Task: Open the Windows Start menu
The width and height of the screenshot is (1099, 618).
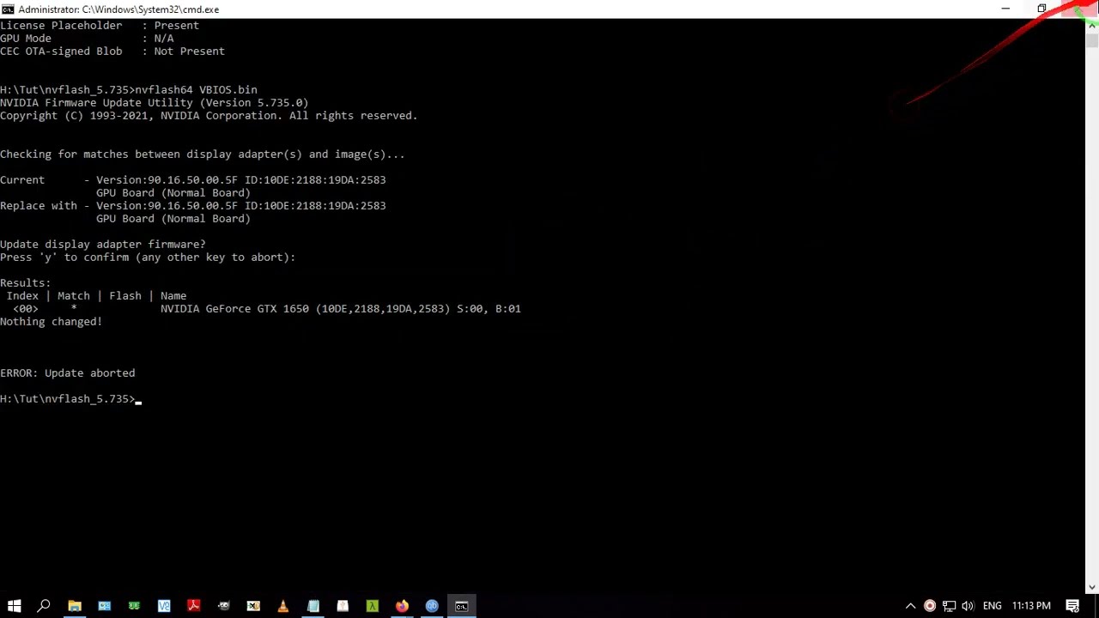Action: pos(14,606)
